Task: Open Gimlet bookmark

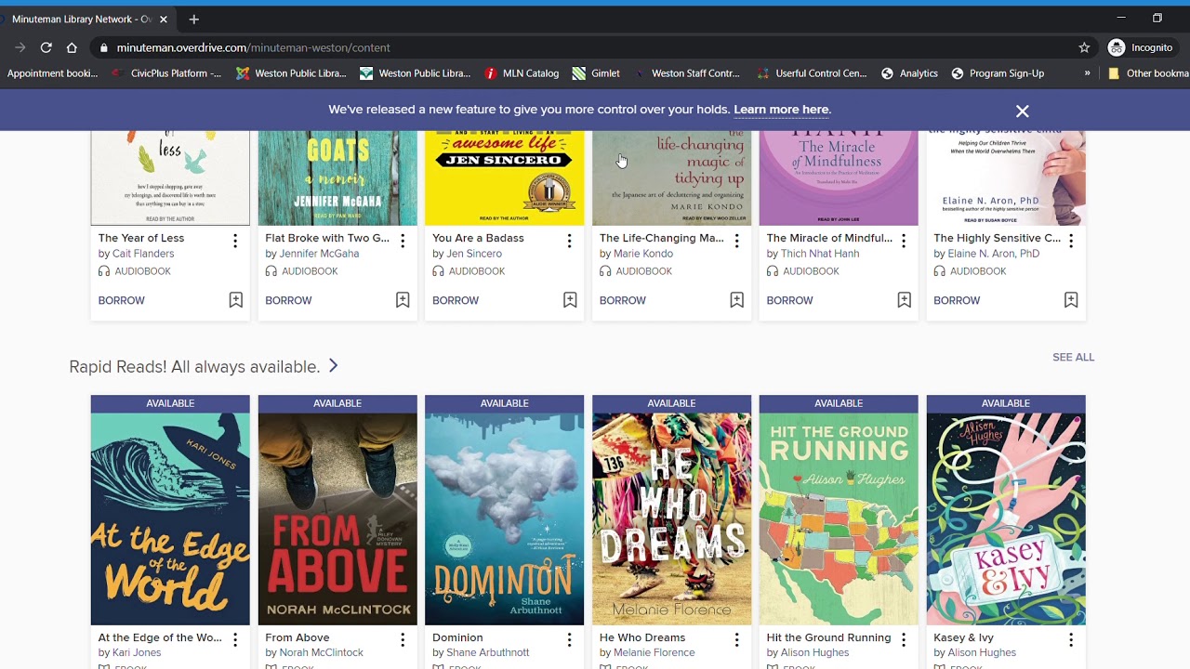Action: (x=596, y=73)
